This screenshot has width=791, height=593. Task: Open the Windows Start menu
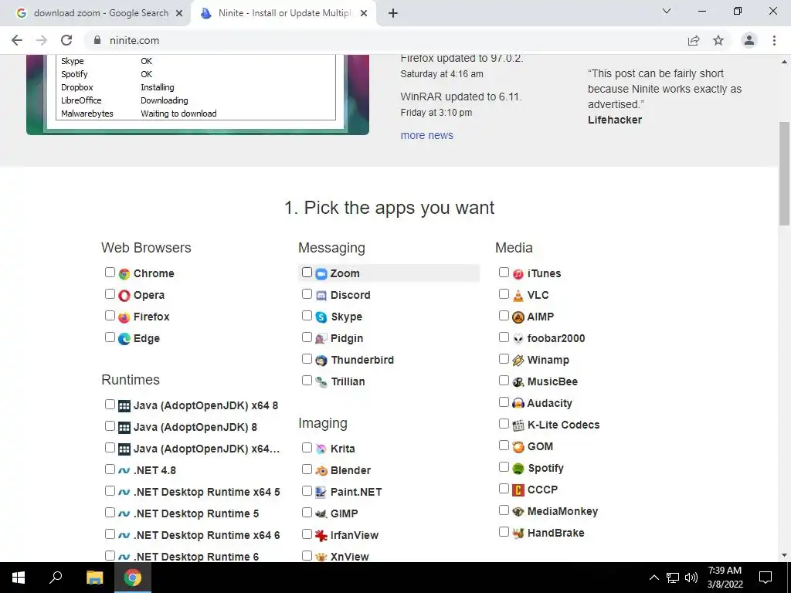19,578
